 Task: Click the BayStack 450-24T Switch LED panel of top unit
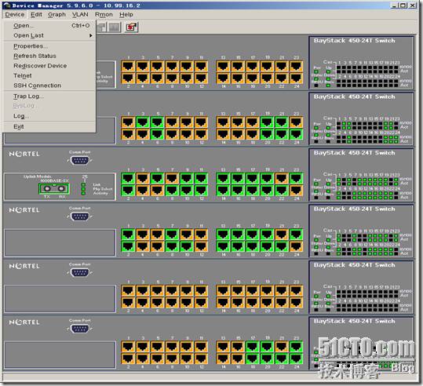click(x=361, y=63)
